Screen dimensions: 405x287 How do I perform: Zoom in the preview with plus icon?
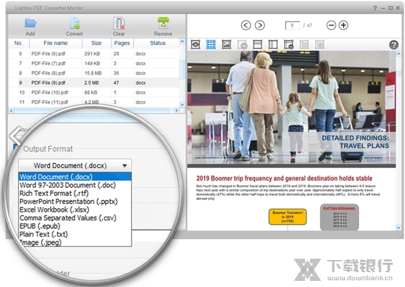(344, 26)
